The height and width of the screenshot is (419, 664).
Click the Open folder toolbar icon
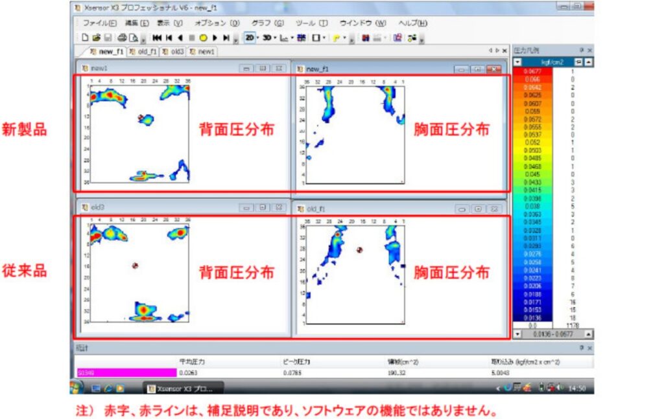pos(96,38)
